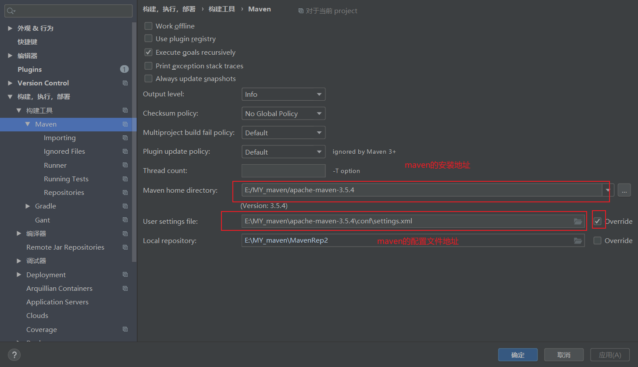Click project-level icon next to Version Control

(125, 83)
